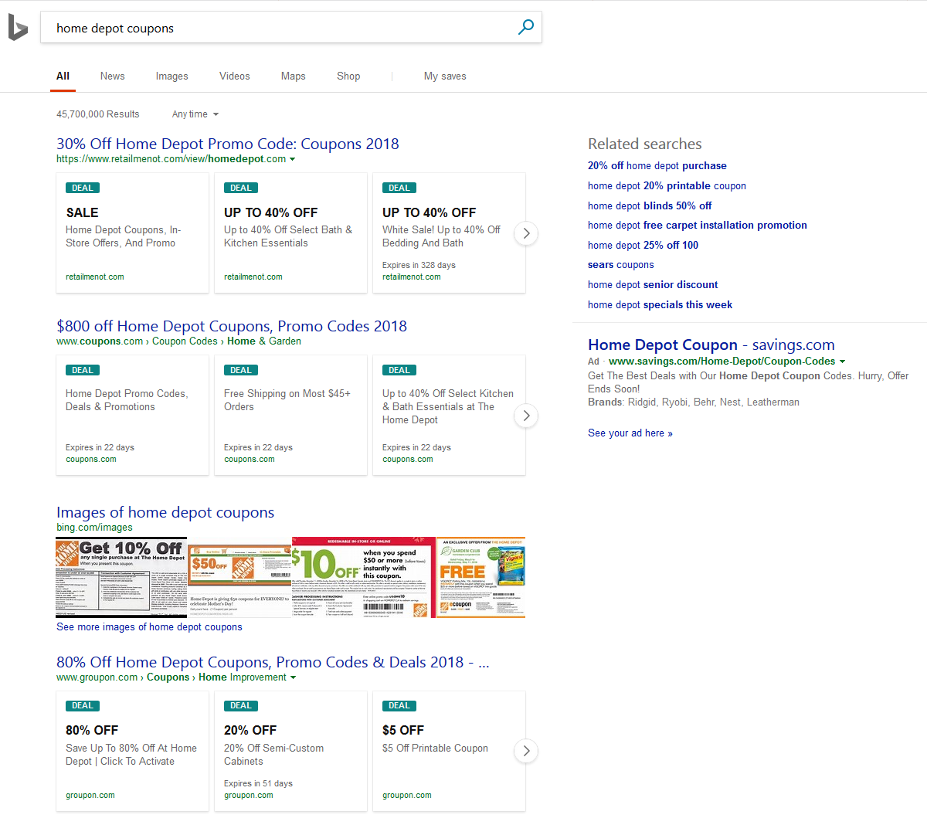This screenshot has height=825, width=927.
Task: Click the search box containing 'home depot coupons'
Action: click(278, 28)
